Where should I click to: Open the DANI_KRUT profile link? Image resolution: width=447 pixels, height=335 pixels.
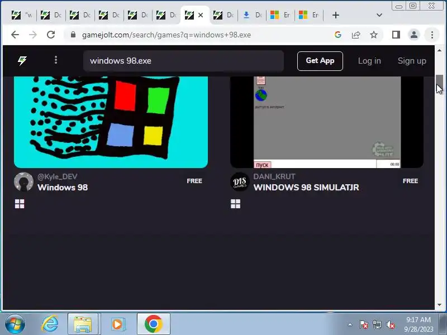[x=274, y=176]
